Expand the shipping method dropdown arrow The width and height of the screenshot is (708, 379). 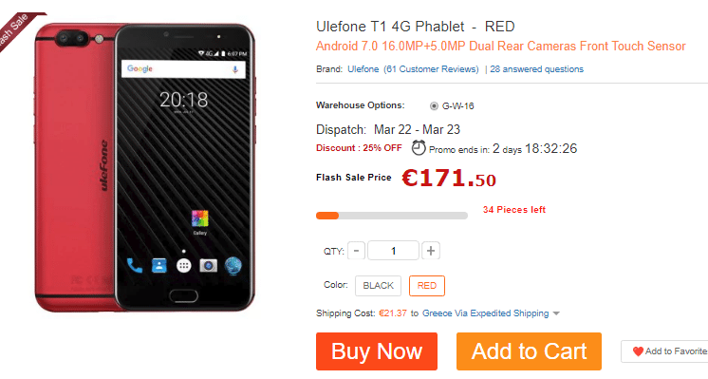[556, 313]
